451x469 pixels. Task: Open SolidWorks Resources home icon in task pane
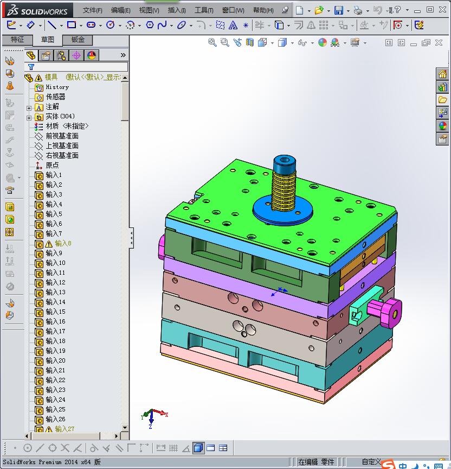pyautogui.click(x=442, y=74)
